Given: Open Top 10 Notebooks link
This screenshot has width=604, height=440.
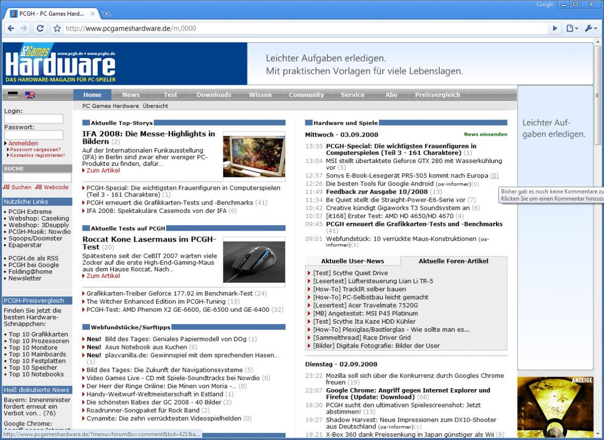Looking at the screenshot, I should 36,374.
